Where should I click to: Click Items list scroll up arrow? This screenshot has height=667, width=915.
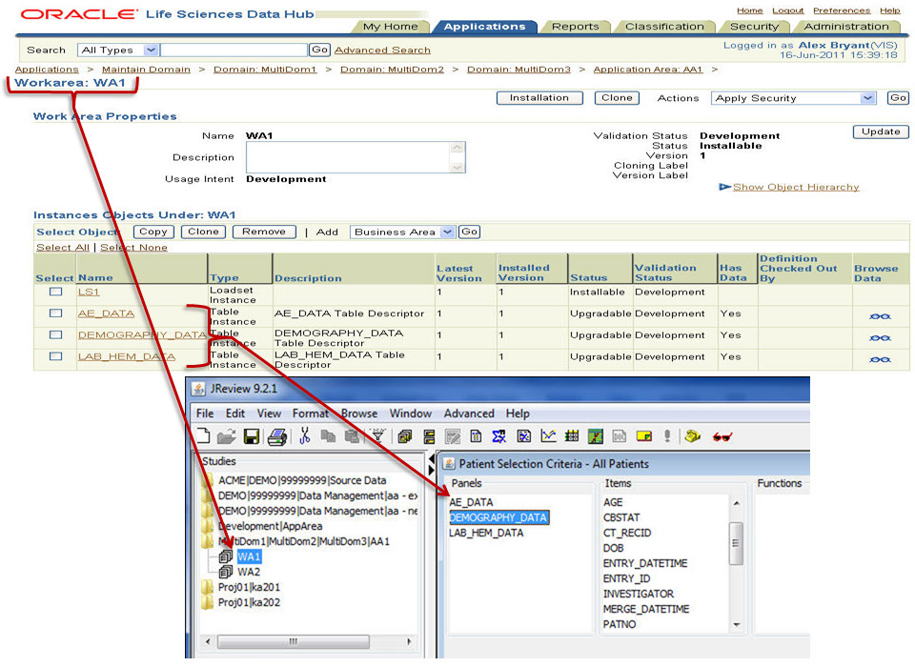pyautogui.click(x=737, y=503)
